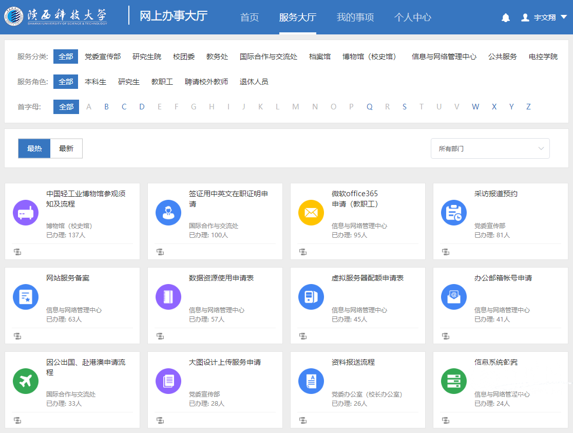The width and height of the screenshot is (573, 433).
Task: Open the 所有部门 department dropdown
Action: pos(490,148)
